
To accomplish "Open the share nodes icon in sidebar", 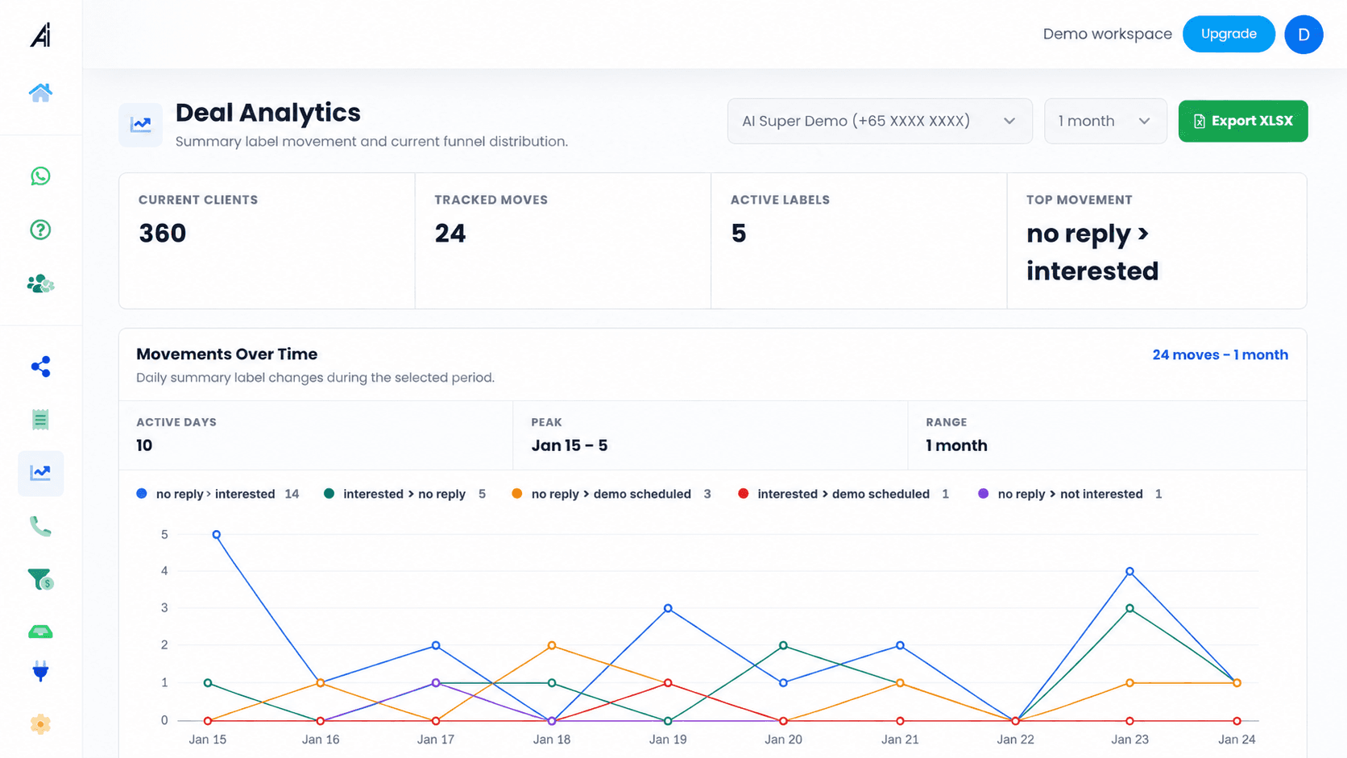I will 40,367.
